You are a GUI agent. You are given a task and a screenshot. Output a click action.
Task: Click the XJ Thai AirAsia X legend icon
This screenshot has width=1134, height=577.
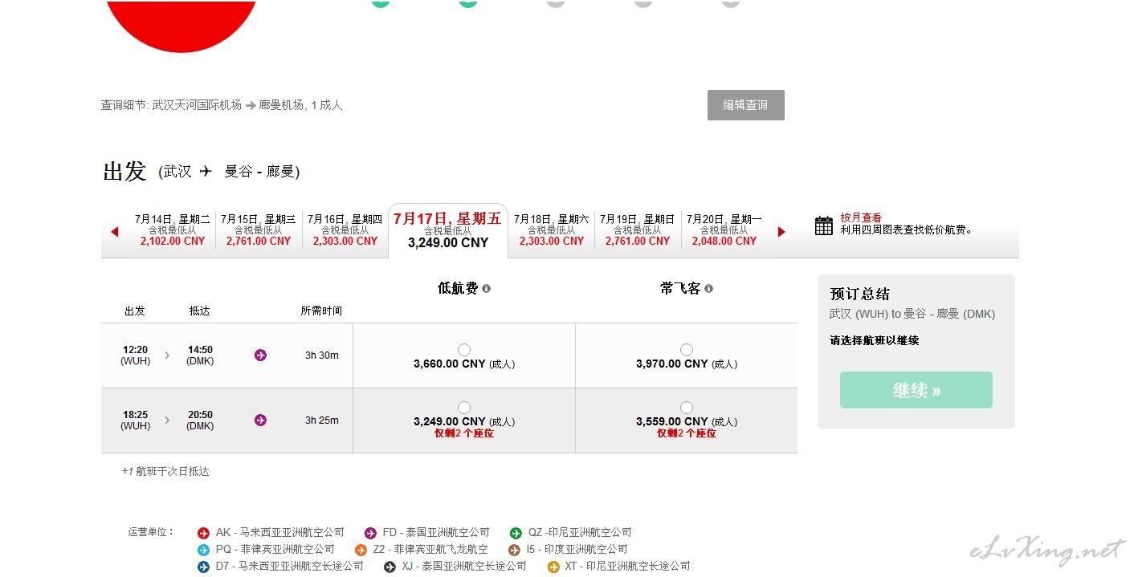pos(390,567)
